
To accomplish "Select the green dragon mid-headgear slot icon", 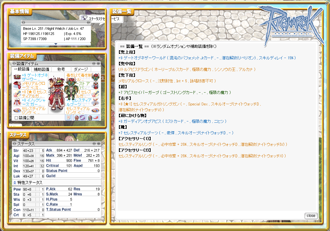I will tap(96, 77).
